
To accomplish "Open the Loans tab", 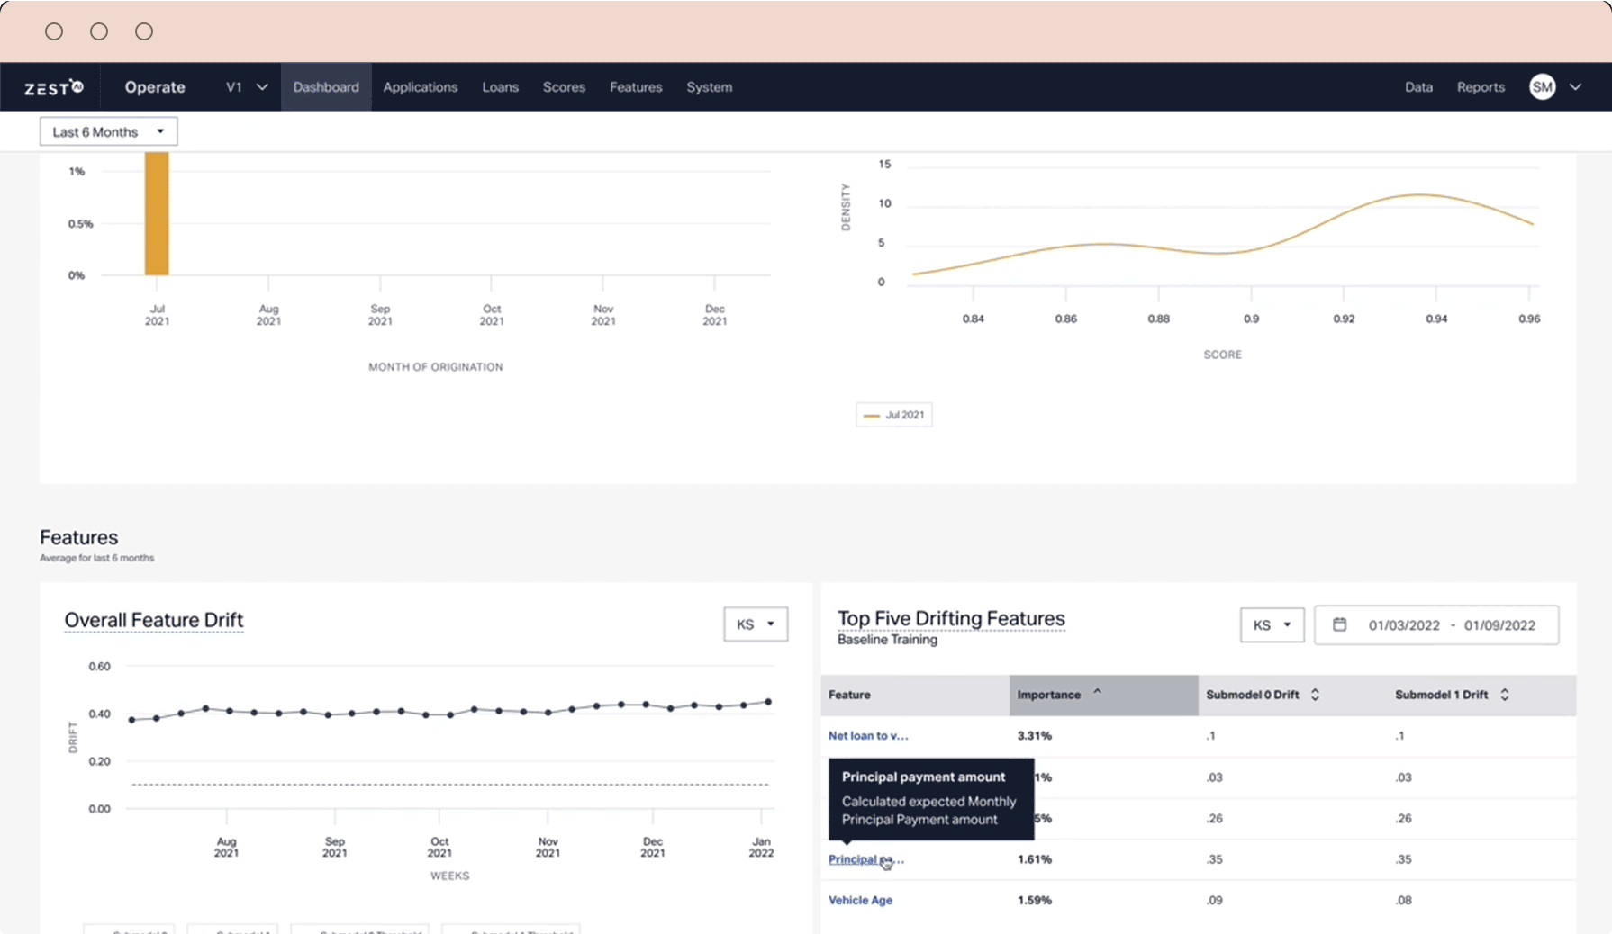I will (500, 87).
